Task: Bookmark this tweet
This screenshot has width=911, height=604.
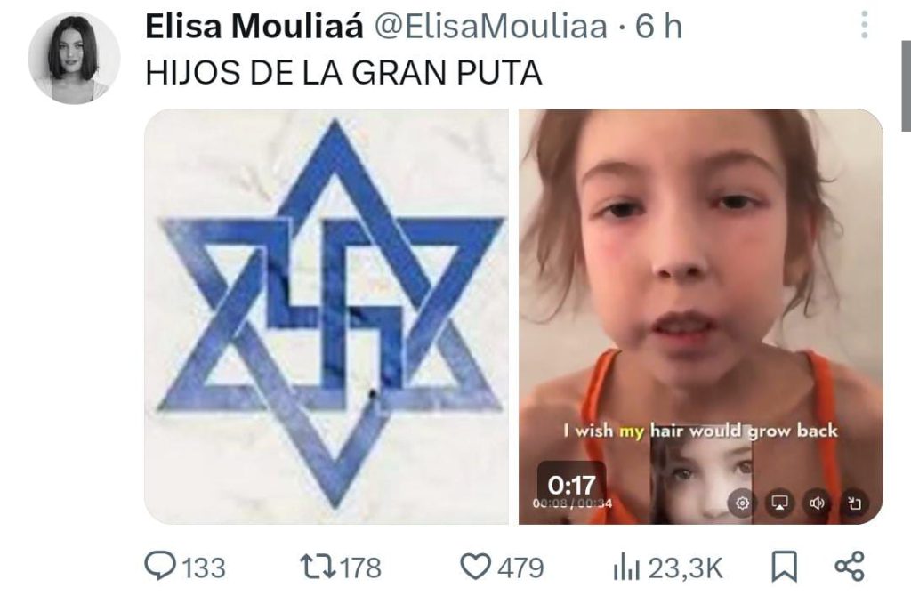Action: pos(784,567)
